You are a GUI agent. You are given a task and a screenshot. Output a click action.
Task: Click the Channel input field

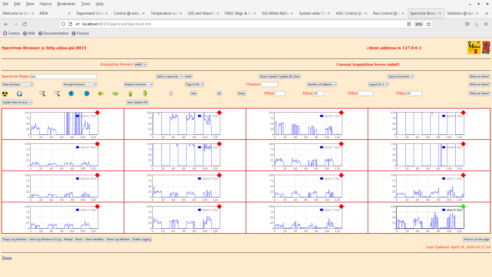click(x=269, y=84)
